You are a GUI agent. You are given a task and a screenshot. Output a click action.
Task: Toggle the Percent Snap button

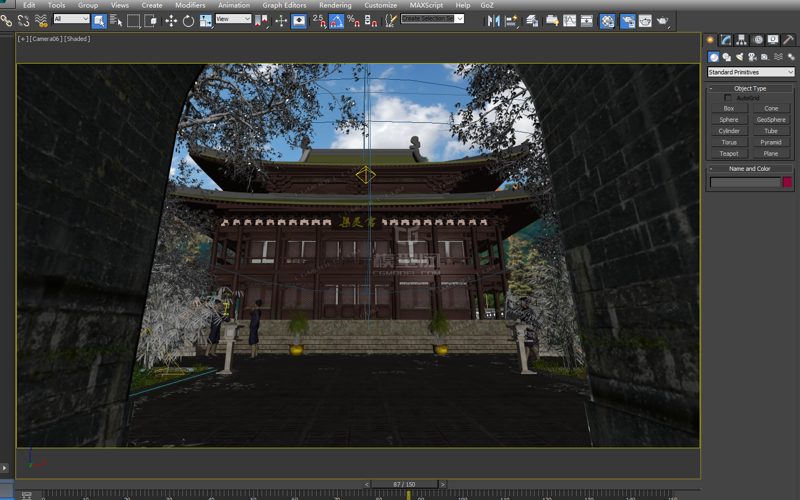(353, 21)
